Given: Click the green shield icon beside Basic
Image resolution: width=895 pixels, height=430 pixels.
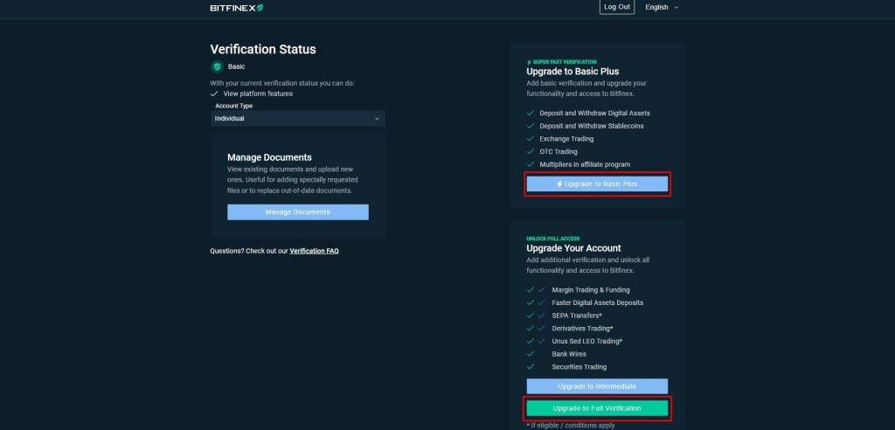Looking at the screenshot, I should (217, 66).
